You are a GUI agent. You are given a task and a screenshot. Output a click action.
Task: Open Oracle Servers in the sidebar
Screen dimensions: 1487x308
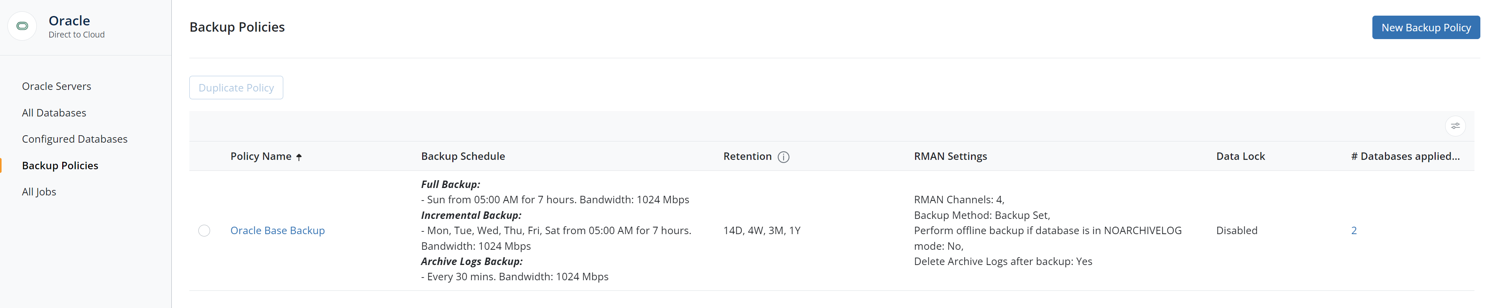coord(57,86)
